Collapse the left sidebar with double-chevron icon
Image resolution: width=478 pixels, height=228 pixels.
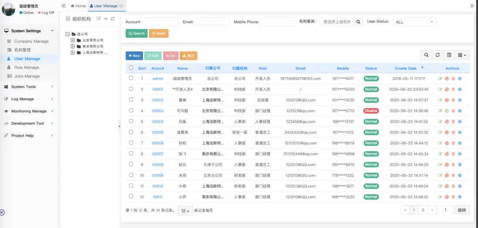click(x=64, y=6)
